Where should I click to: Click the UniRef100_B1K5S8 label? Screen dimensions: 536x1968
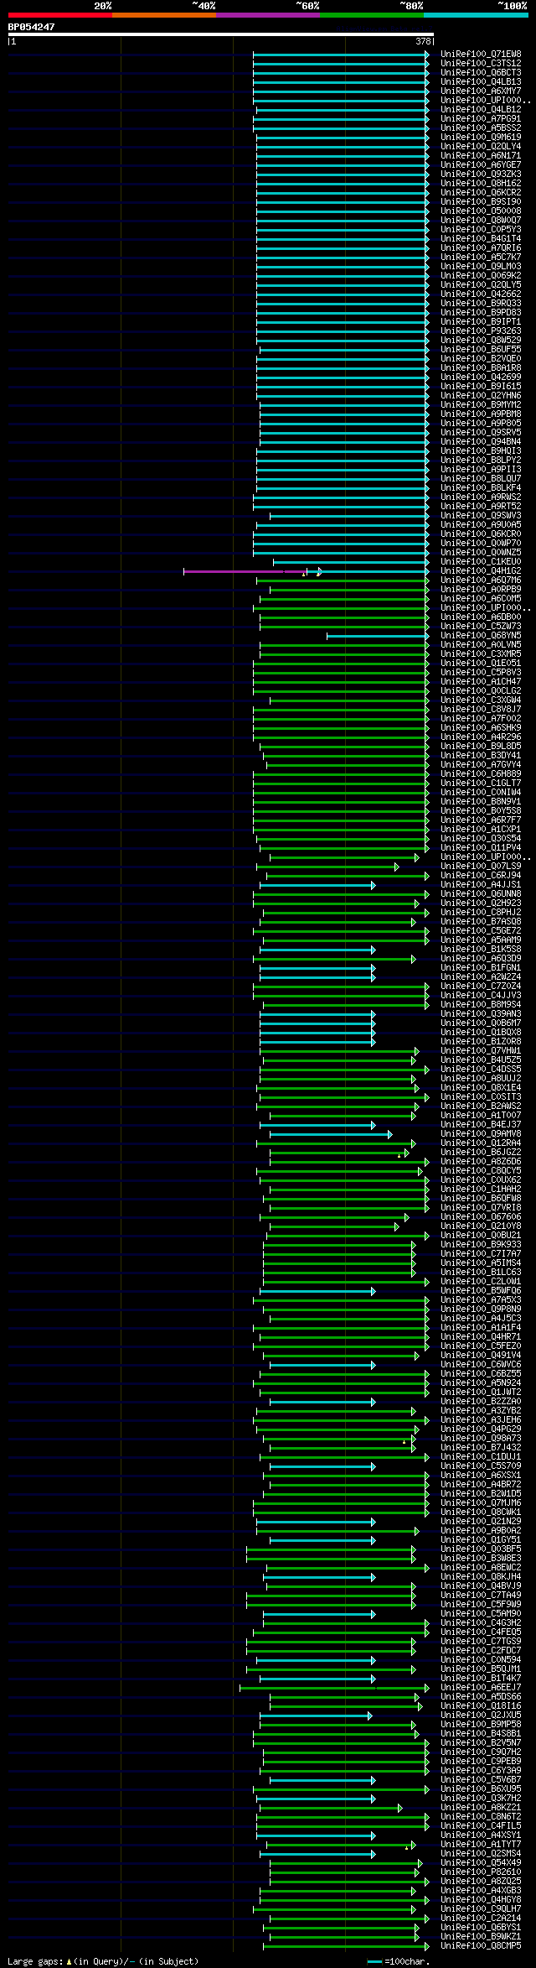pos(481,949)
